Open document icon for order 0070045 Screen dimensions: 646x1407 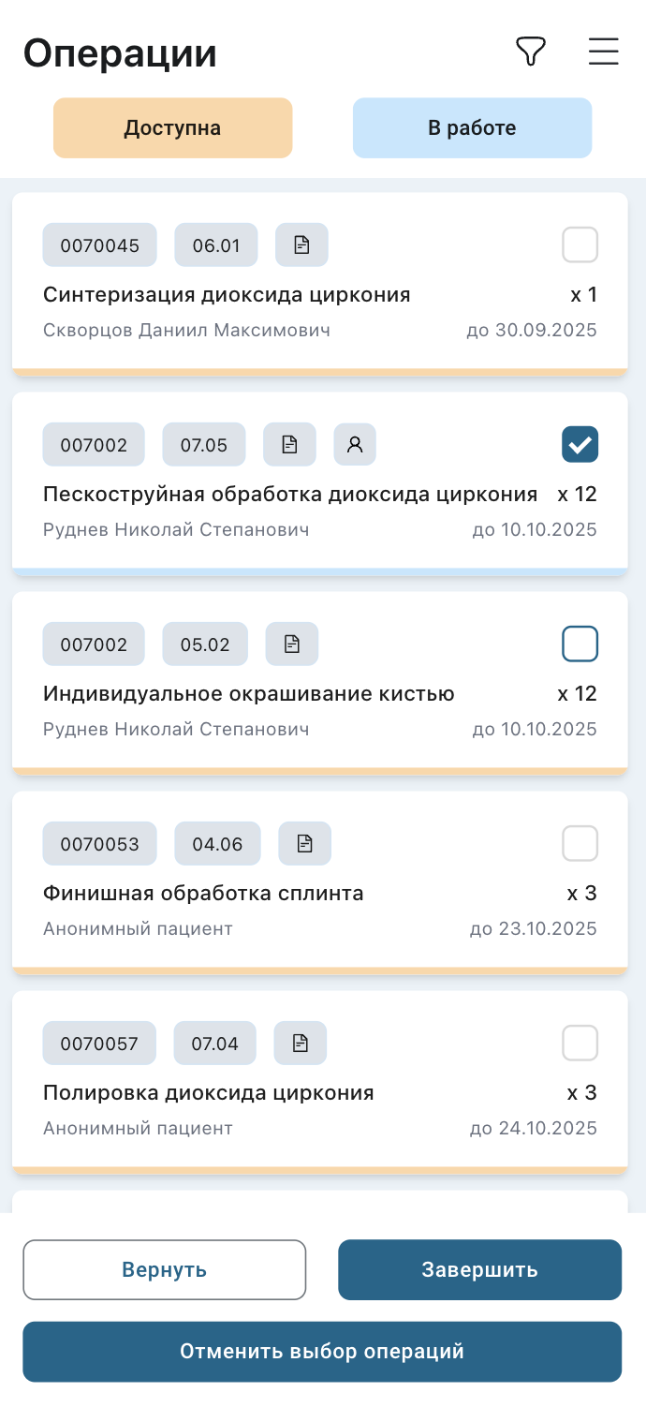[x=301, y=245]
